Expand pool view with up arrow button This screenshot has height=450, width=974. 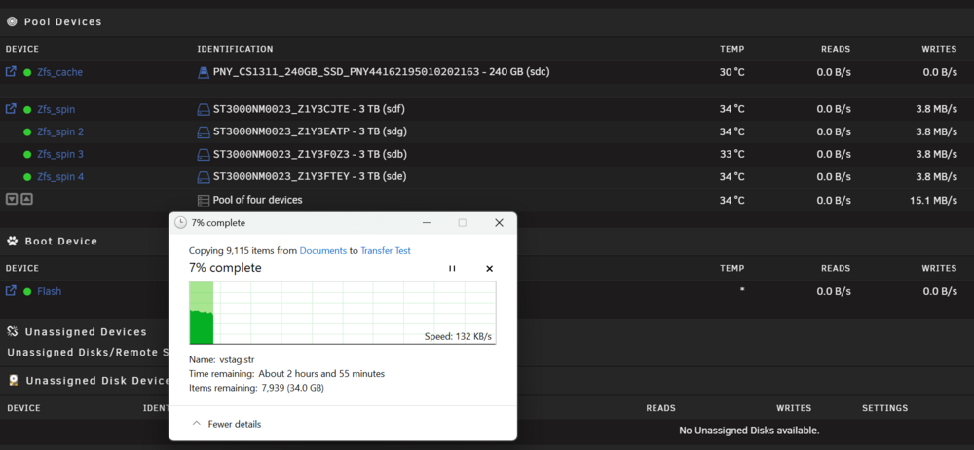tap(26, 199)
